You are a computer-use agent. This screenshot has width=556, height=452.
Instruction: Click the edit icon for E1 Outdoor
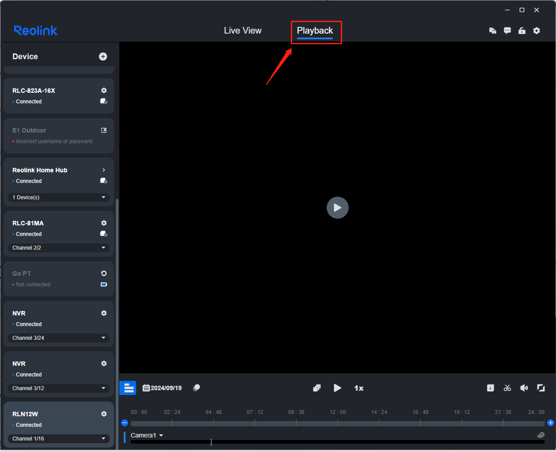(x=104, y=130)
